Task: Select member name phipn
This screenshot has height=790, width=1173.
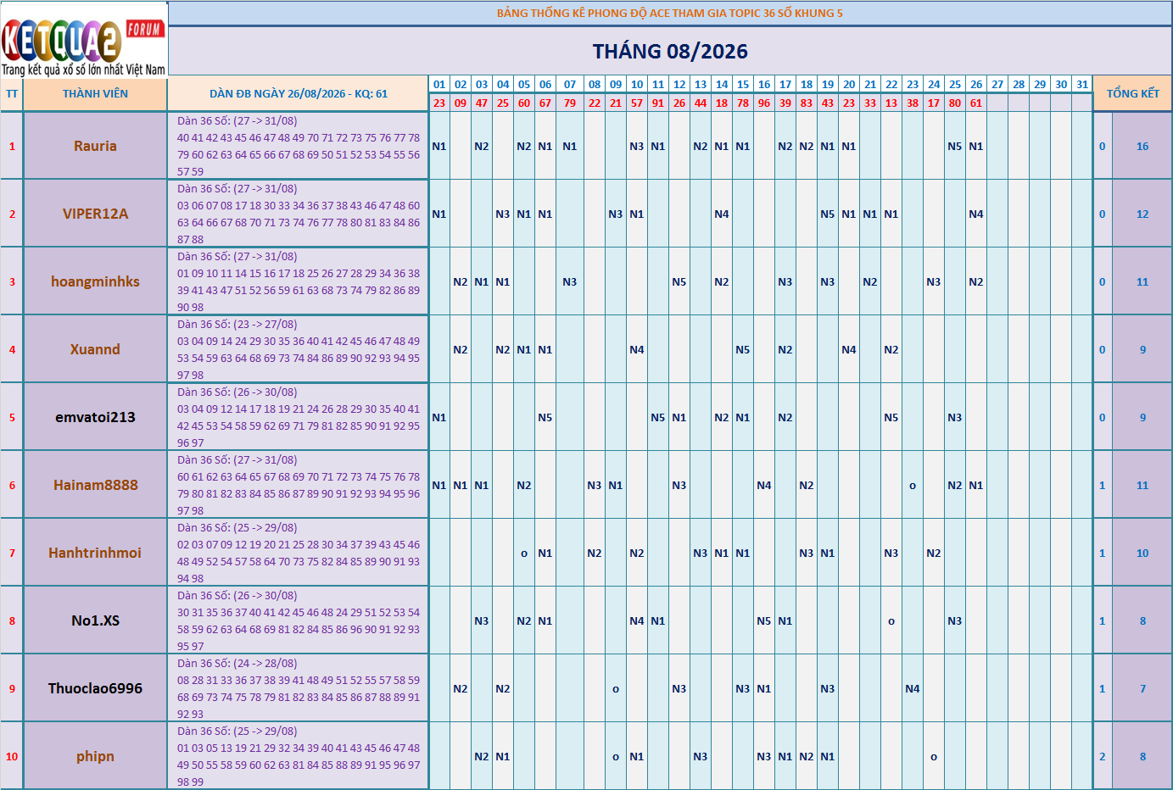Action: [95, 756]
